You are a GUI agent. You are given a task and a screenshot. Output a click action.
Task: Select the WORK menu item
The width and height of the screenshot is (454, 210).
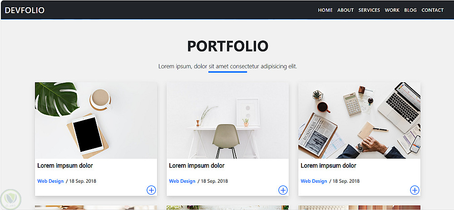pos(392,10)
